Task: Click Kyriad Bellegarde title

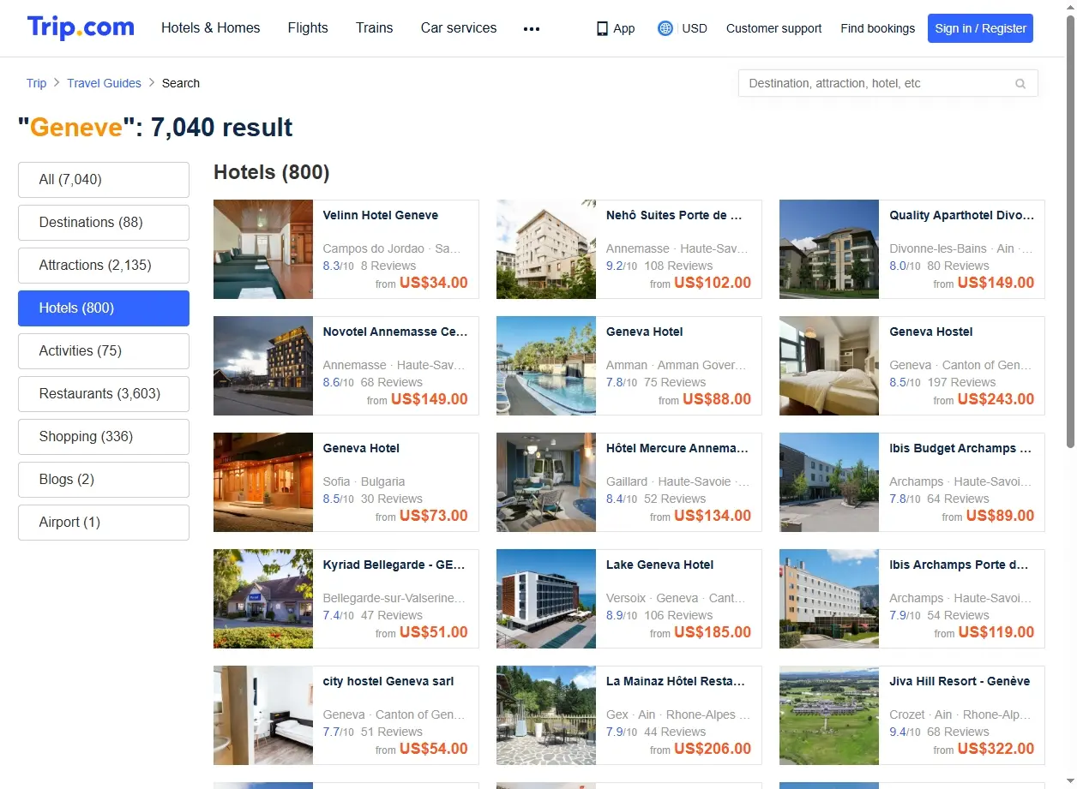Action: tap(394, 565)
